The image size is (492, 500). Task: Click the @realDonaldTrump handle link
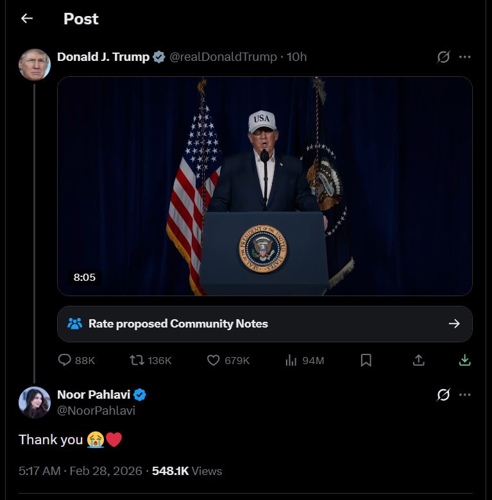pos(223,57)
